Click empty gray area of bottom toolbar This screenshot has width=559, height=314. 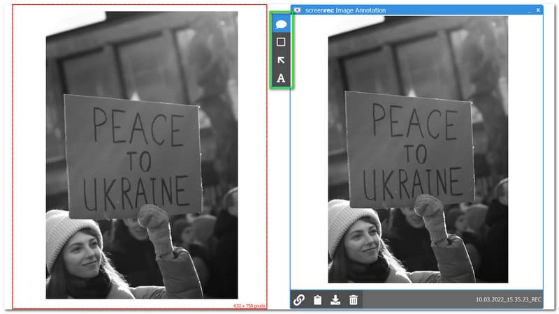[x=419, y=300]
